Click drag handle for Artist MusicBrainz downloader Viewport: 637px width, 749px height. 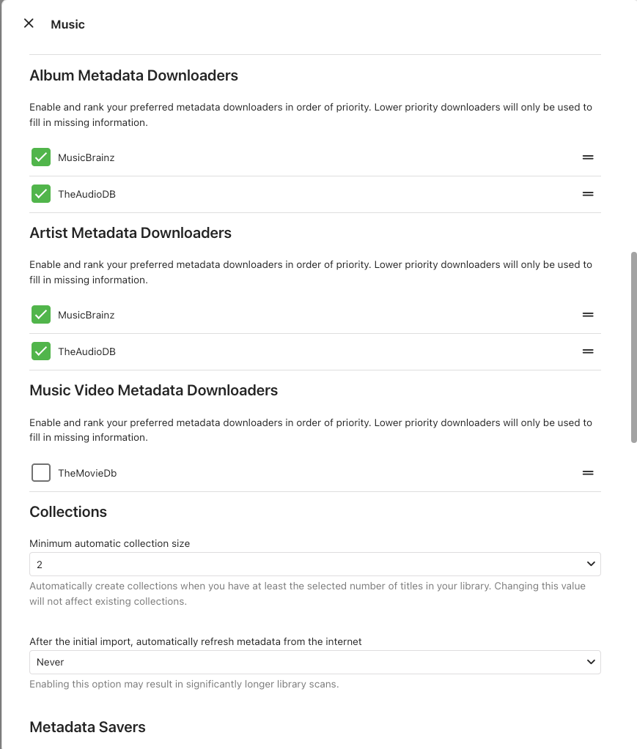pyautogui.click(x=587, y=315)
